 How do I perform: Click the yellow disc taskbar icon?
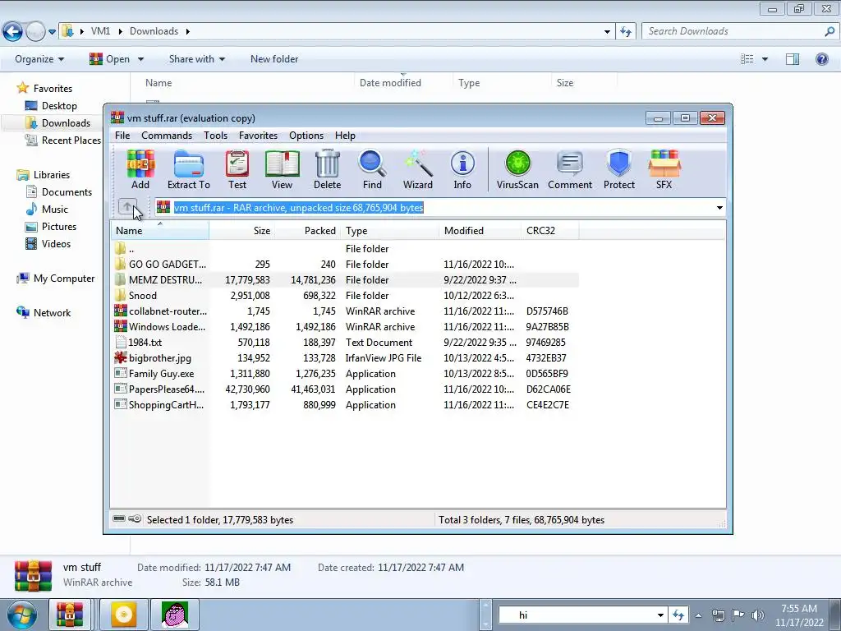[123, 615]
